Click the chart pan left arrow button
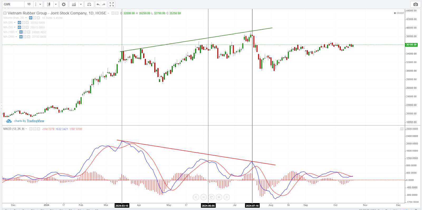 [196, 197]
